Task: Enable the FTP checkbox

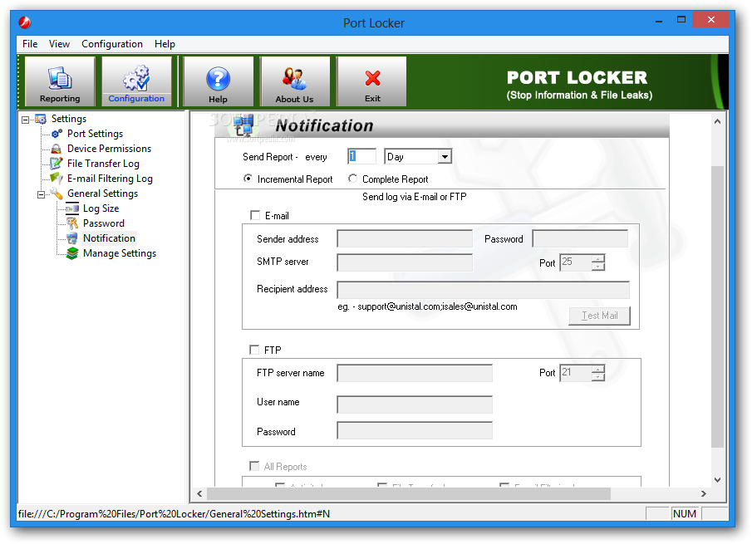Action: coord(254,350)
